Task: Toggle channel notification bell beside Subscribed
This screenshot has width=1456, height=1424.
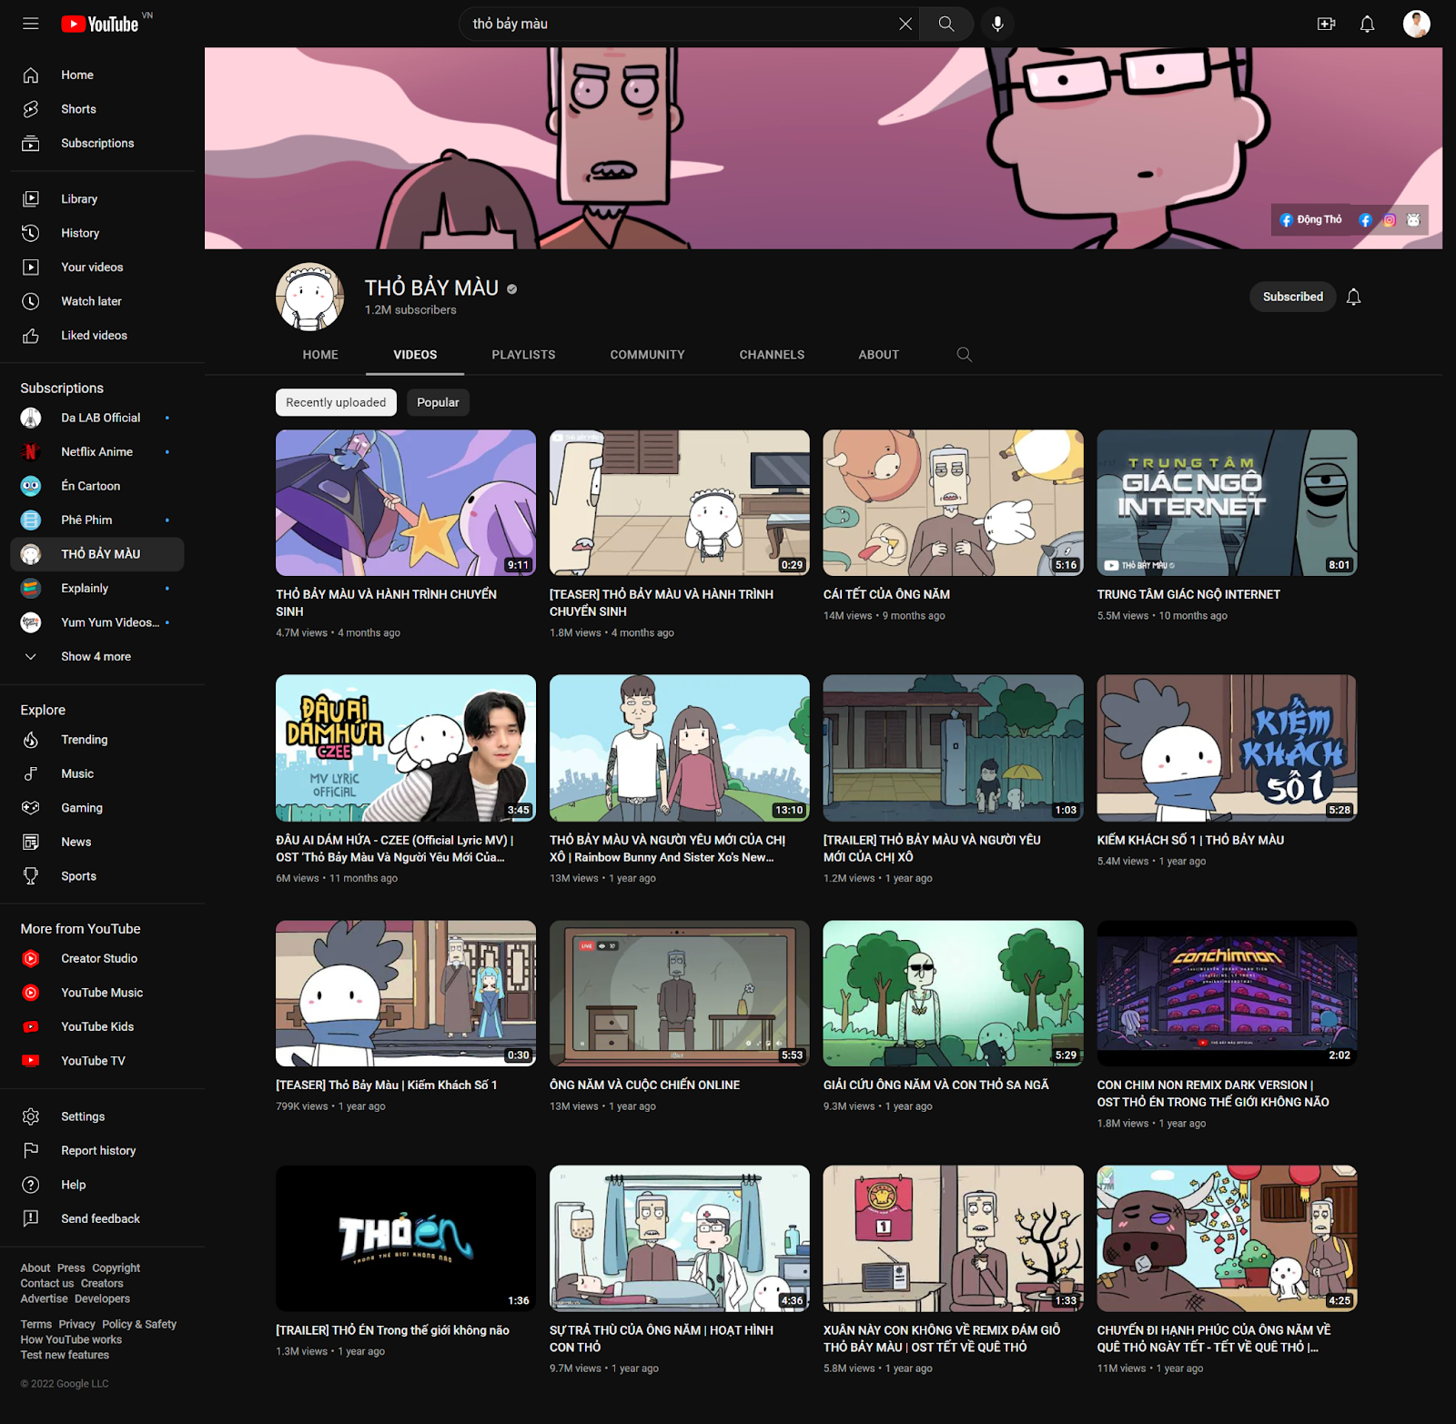Action: click(1353, 297)
